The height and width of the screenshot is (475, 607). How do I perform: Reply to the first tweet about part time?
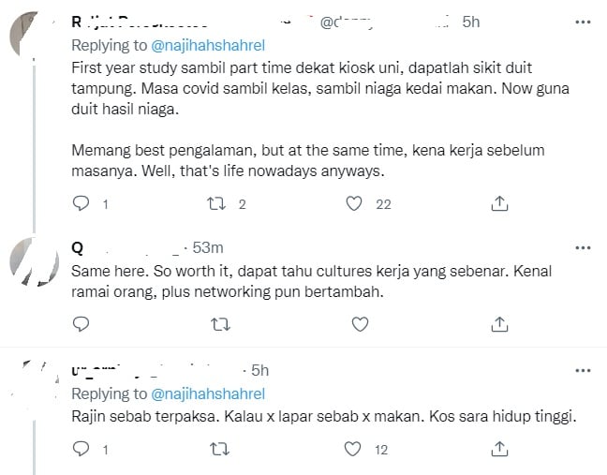coord(81,203)
